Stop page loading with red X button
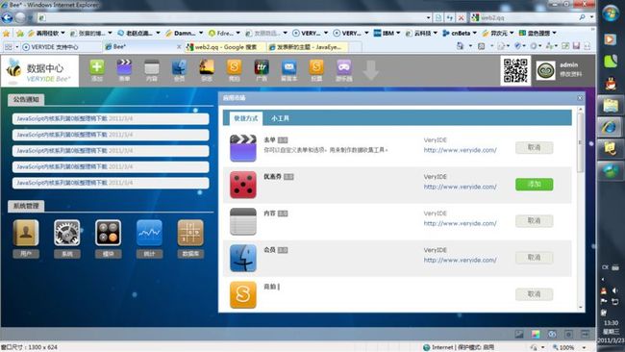Image resolution: width=625 pixels, height=352 pixels. click(461, 17)
